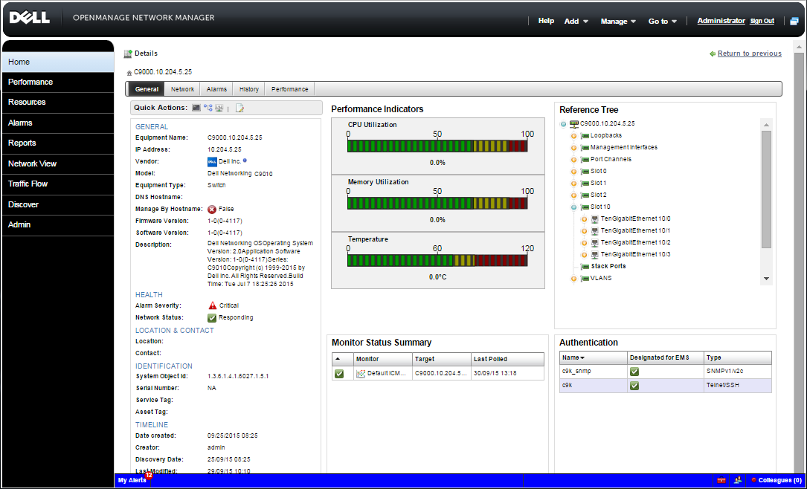
Task: Open Admin in the left sidebar
Action: (58, 224)
